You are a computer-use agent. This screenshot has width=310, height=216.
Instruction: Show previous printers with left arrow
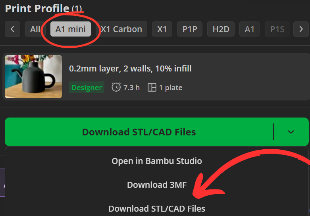(12, 29)
